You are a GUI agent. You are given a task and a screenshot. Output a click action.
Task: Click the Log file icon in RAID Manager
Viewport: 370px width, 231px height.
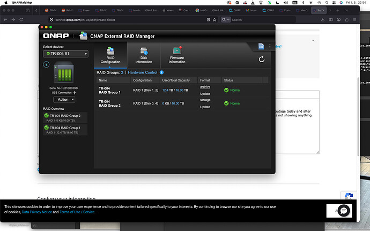click(x=261, y=47)
